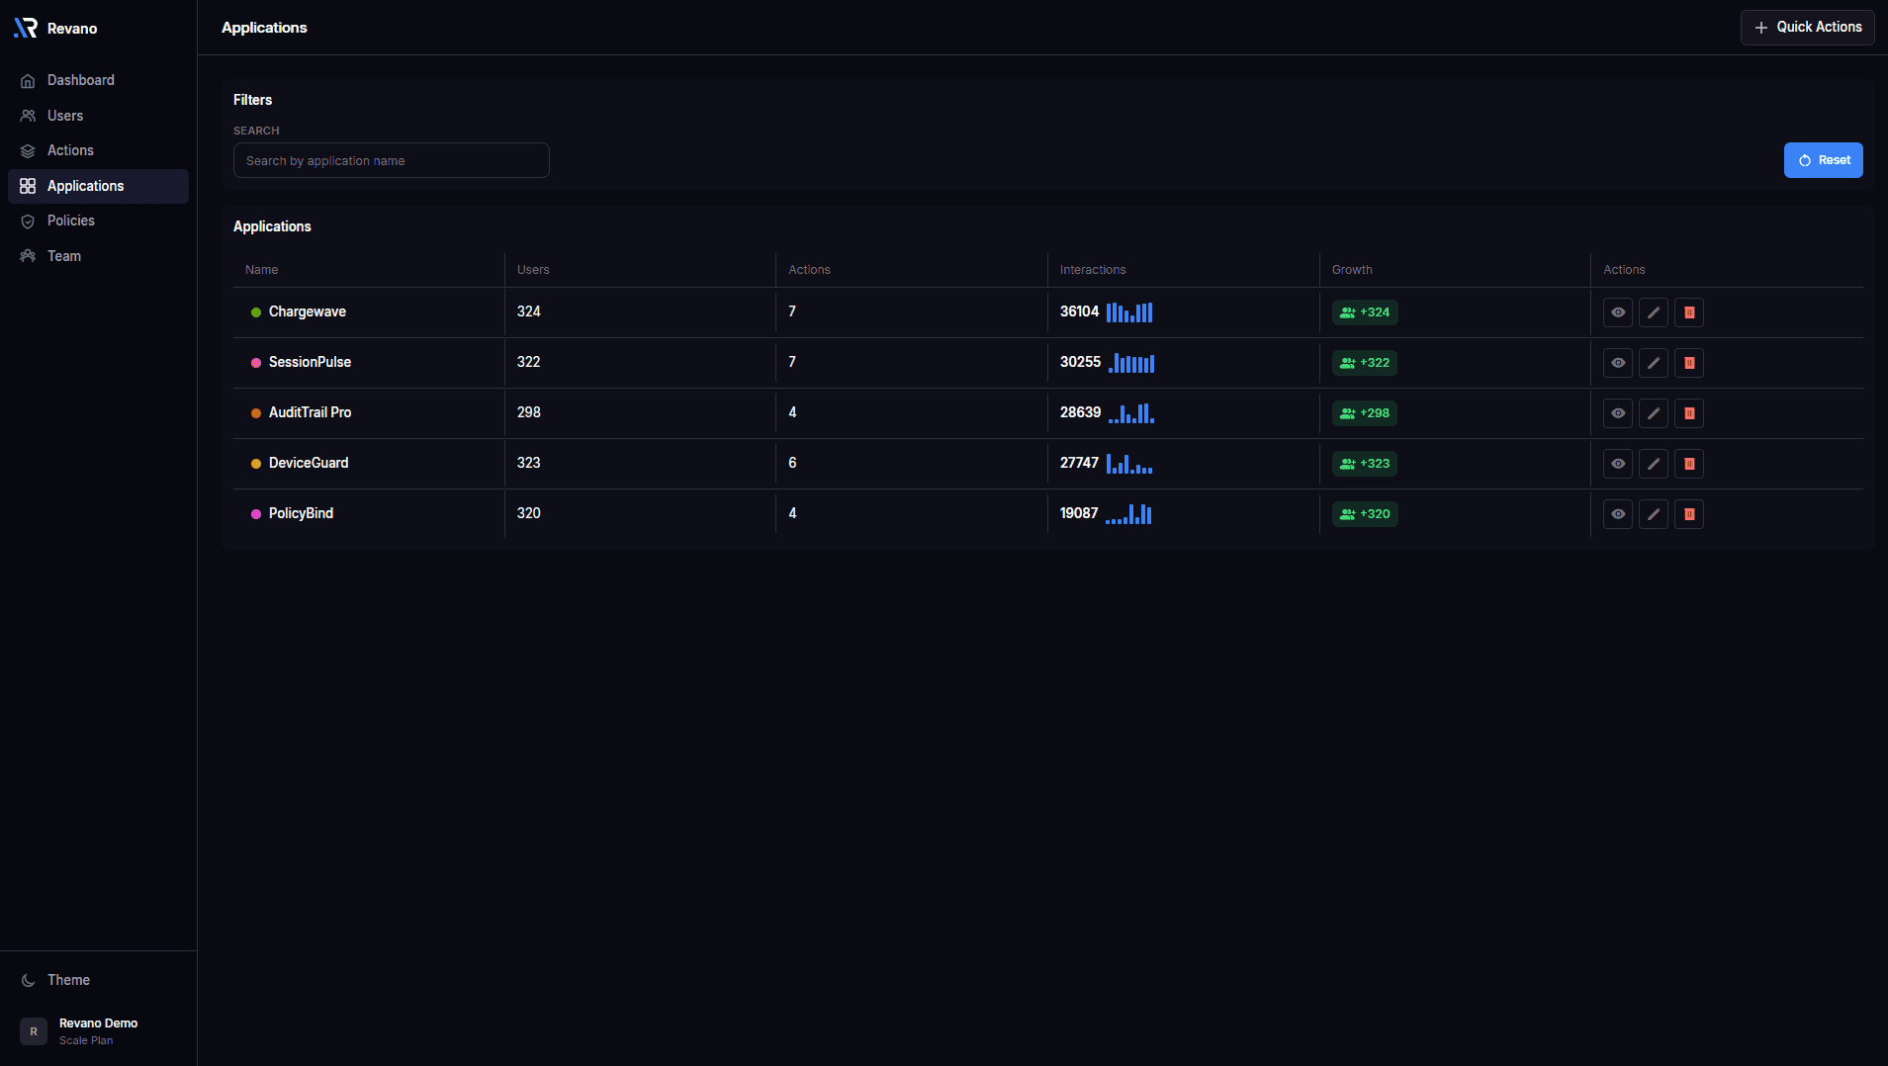Click the application name search field
Viewport: 1888px width, 1066px height.
(x=391, y=160)
